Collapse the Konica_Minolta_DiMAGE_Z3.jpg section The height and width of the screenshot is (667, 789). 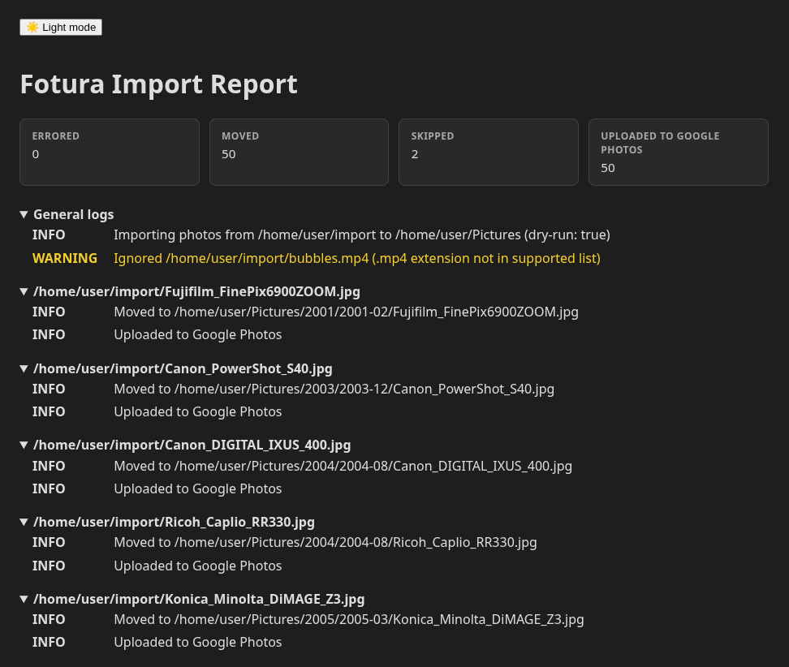(192, 599)
